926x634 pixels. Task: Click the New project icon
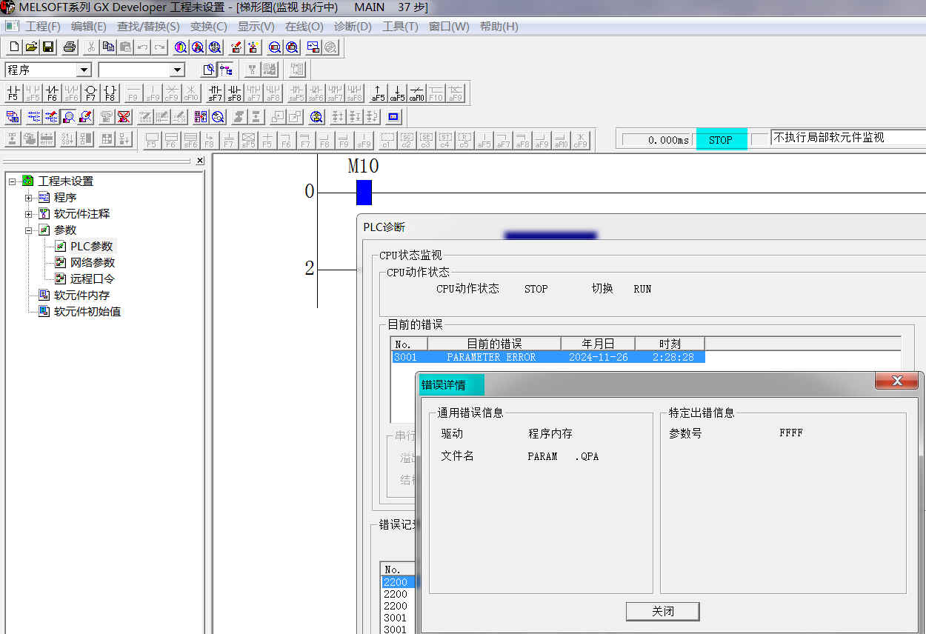click(x=14, y=47)
